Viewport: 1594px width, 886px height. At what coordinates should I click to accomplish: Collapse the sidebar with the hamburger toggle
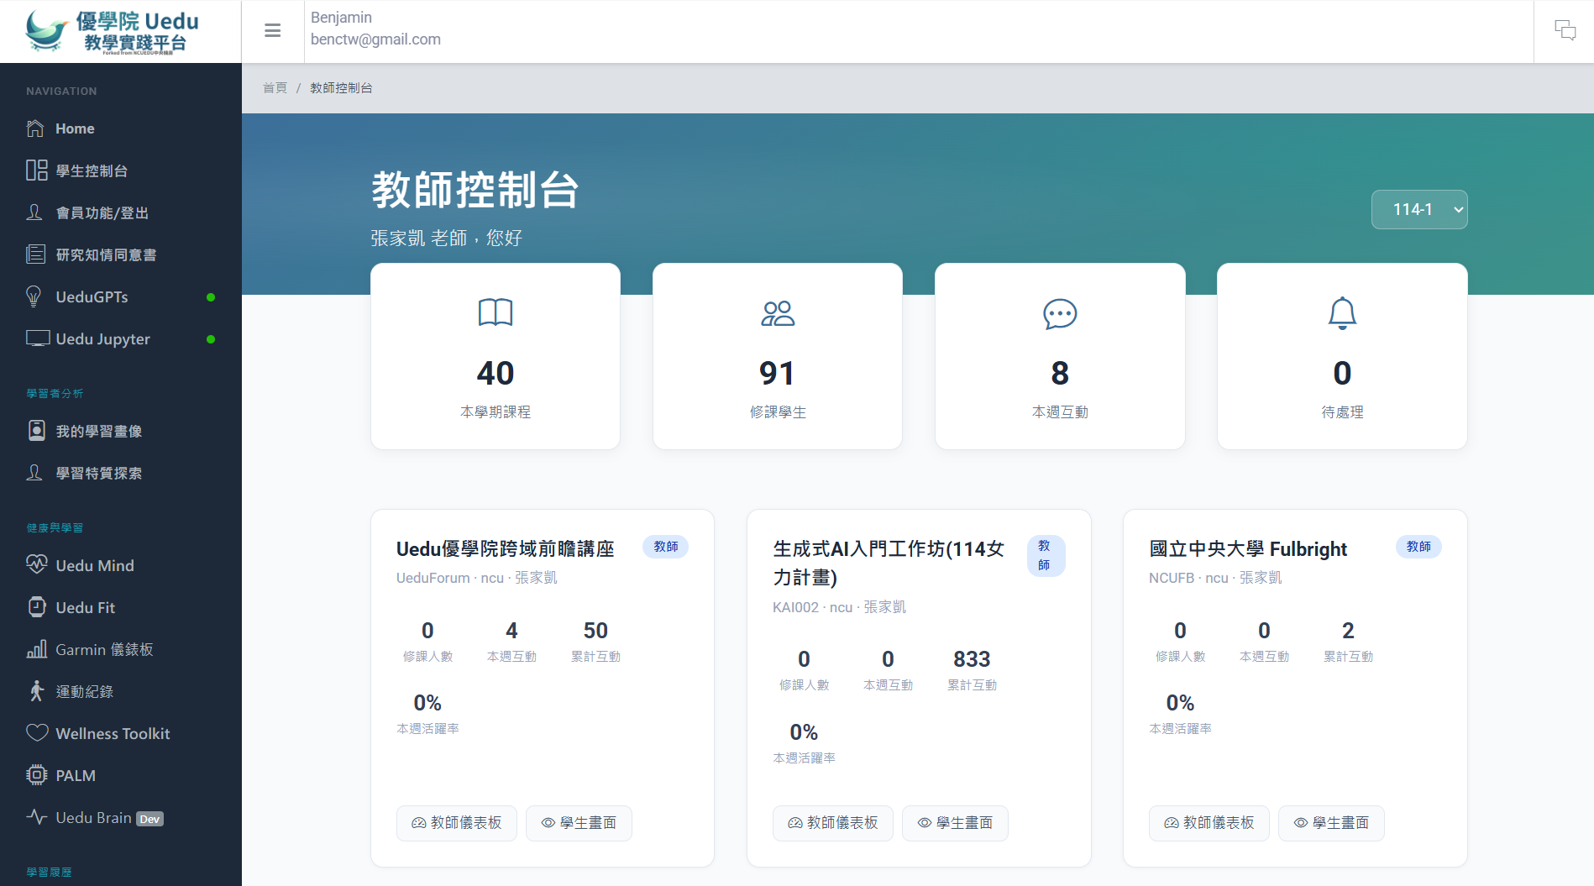point(272,30)
